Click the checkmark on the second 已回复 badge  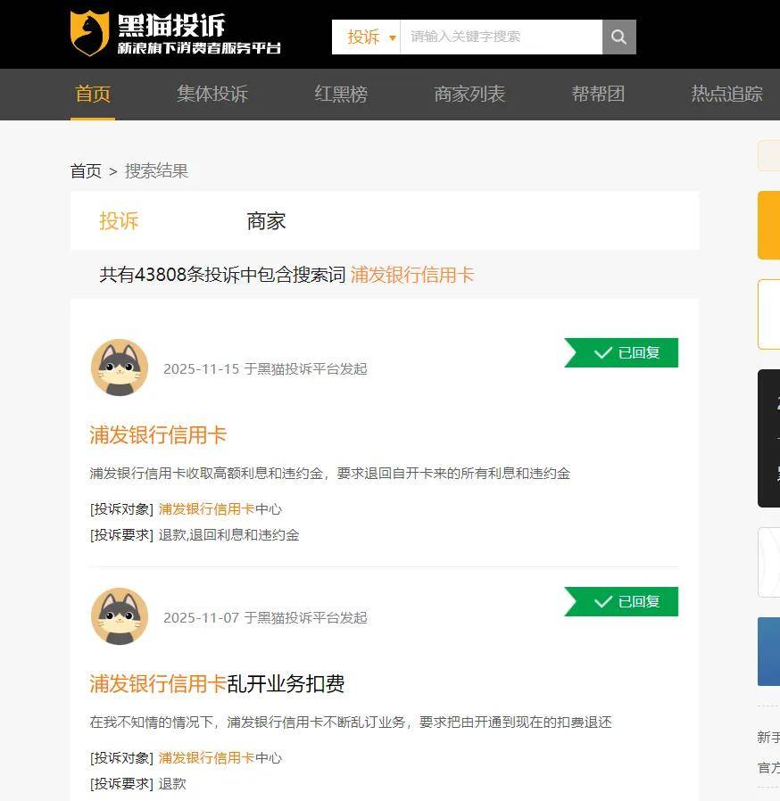point(604,601)
